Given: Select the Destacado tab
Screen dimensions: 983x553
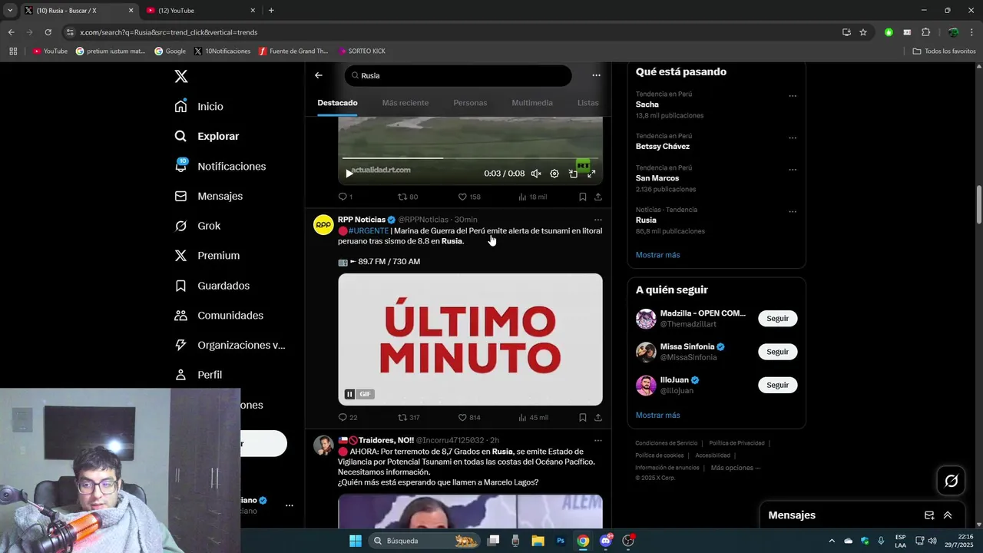Looking at the screenshot, I should click(x=337, y=103).
